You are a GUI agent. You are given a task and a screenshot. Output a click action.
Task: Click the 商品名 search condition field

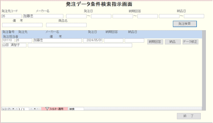pos(66,25)
